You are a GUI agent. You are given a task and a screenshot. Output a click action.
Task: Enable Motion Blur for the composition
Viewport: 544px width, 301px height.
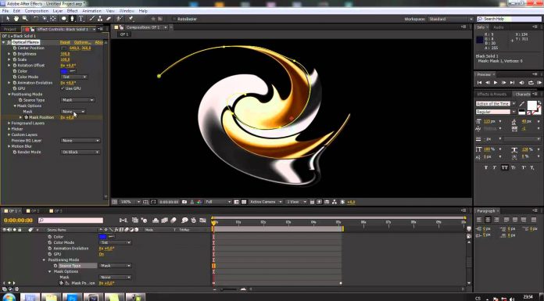(174, 220)
